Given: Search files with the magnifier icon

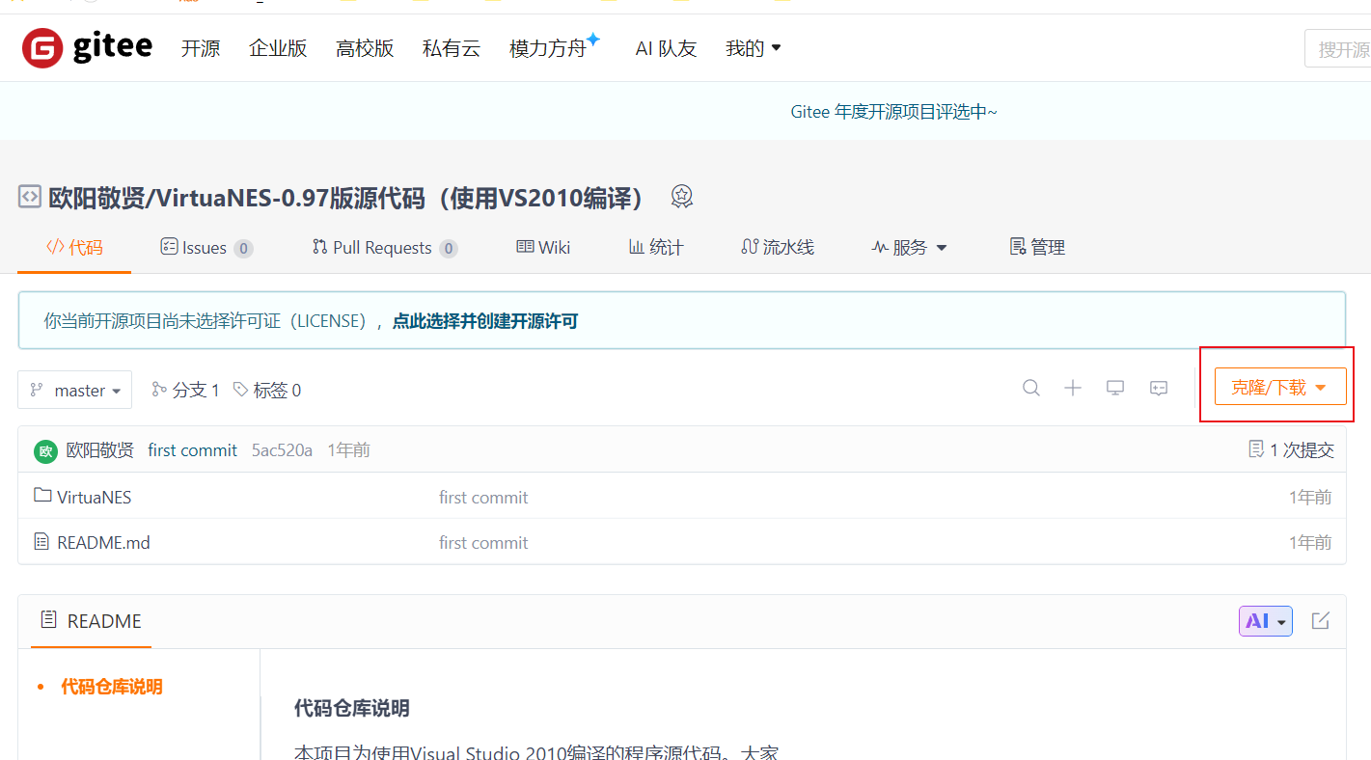Looking at the screenshot, I should pyautogui.click(x=1031, y=388).
